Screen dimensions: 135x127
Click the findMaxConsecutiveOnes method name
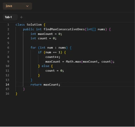[x=64, y=29]
